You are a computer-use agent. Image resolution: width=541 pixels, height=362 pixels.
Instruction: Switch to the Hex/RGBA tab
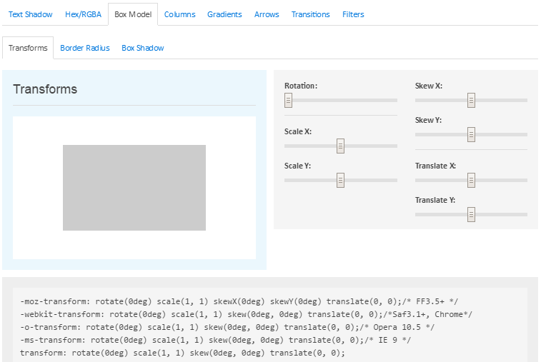pyautogui.click(x=83, y=14)
